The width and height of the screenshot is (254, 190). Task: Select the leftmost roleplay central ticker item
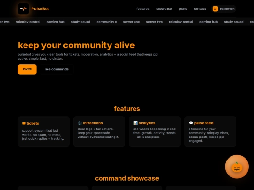[x=28, y=22]
